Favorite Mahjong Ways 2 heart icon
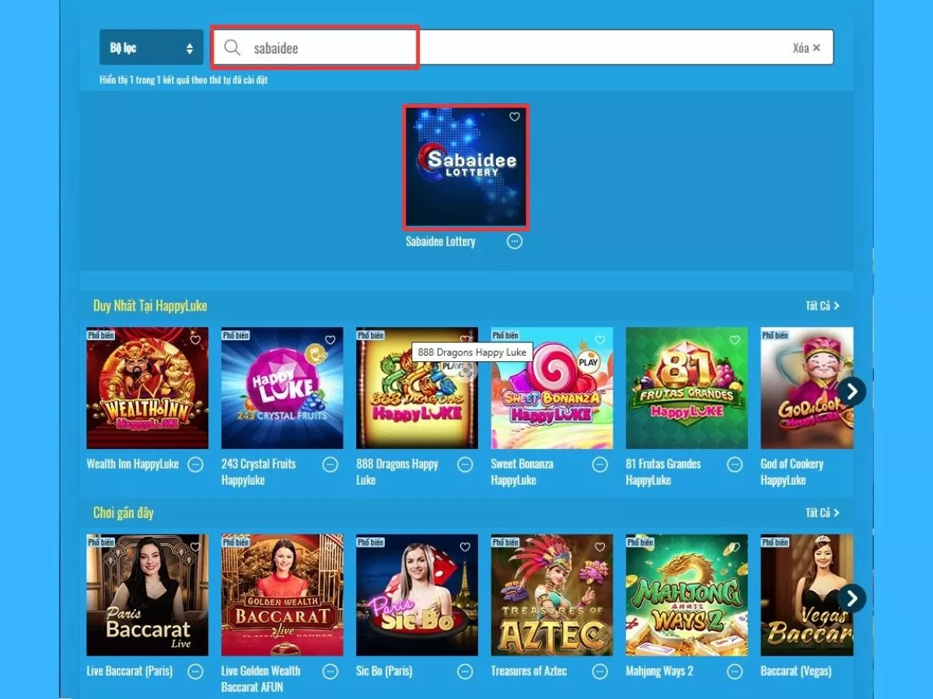This screenshot has height=699, width=933. [x=735, y=547]
